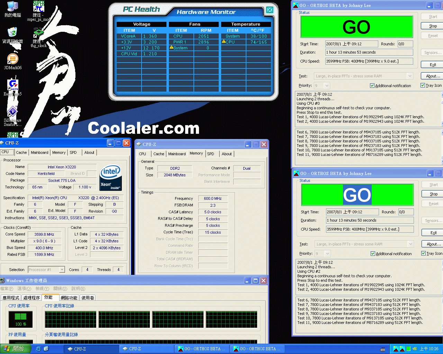Click the green square tray icon
Viewport: 443px width, 354px height.
coord(408,349)
